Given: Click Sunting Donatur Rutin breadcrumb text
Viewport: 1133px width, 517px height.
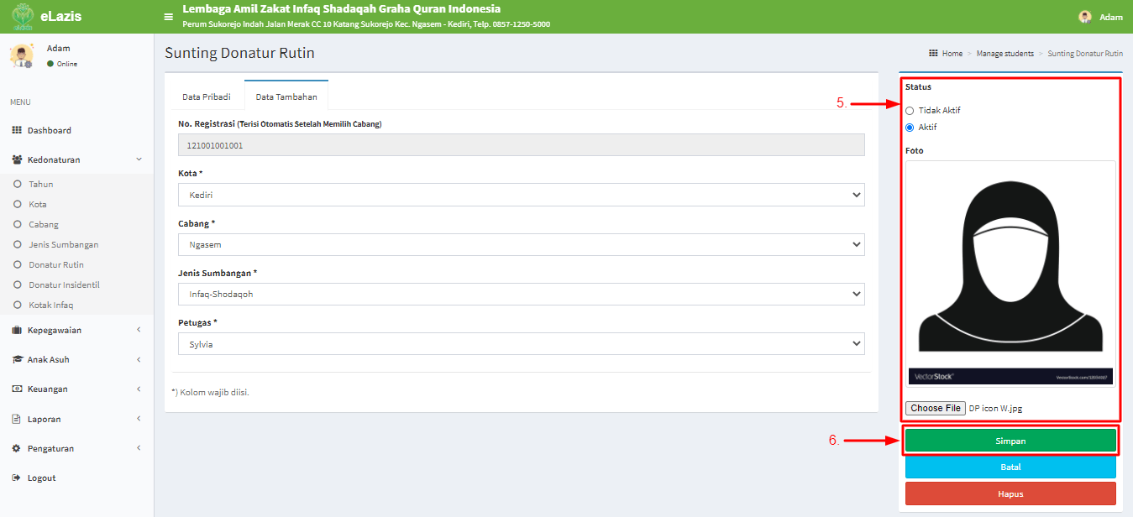Looking at the screenshot, I should point(1085,53).
